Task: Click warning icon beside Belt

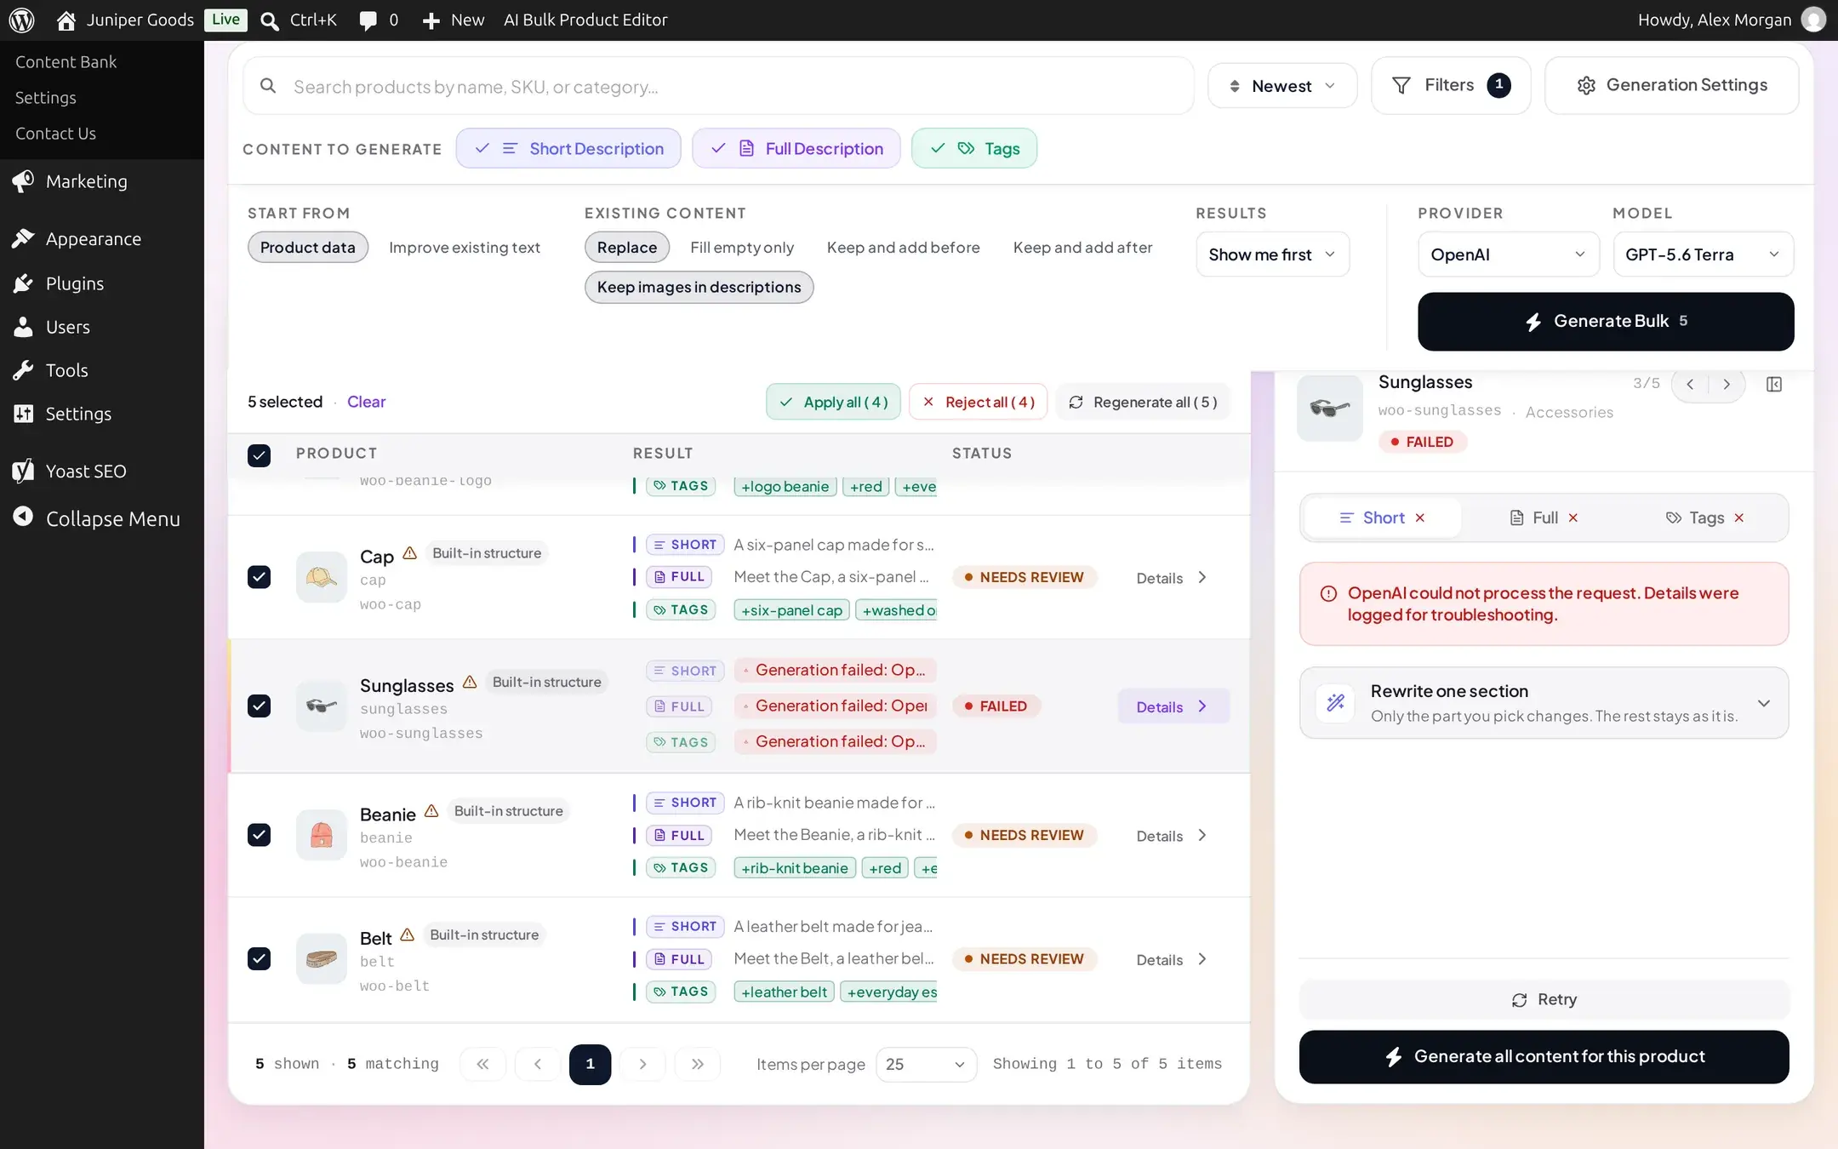Action: click(407, 935)
